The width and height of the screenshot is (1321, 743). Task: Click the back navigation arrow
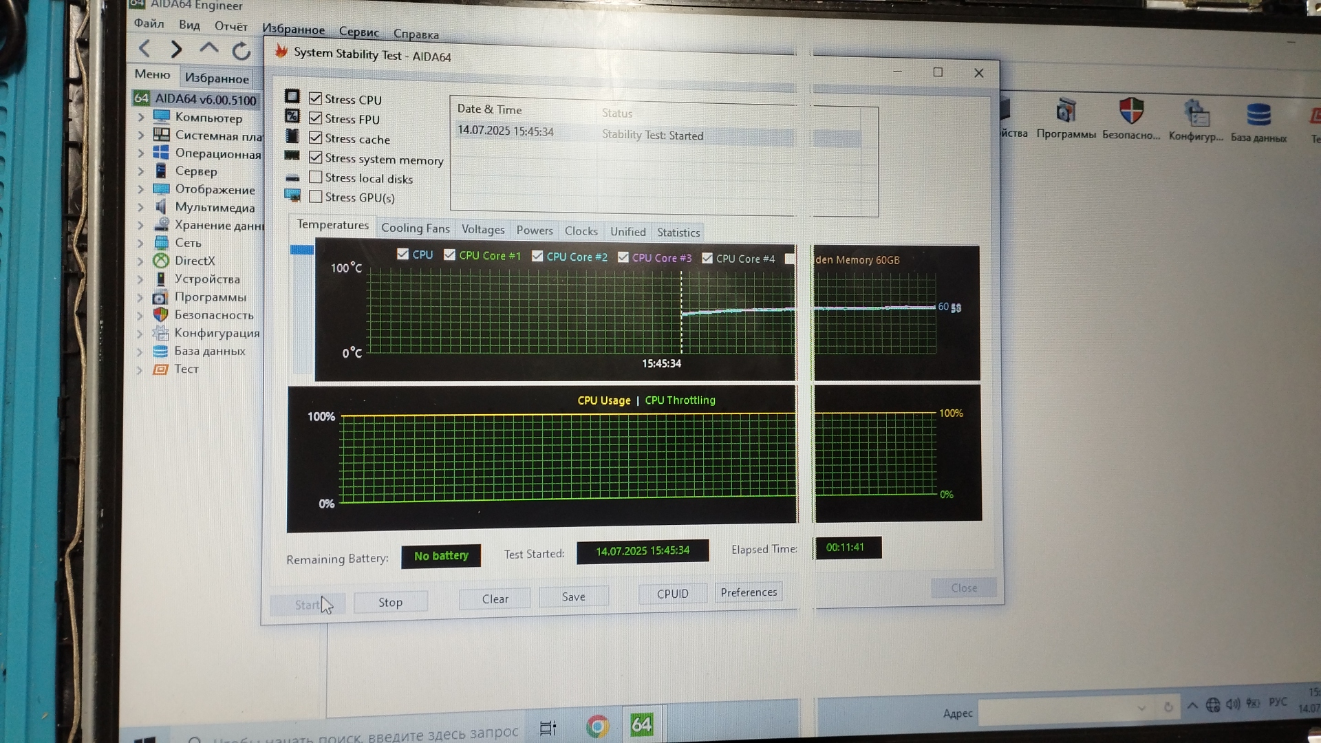(x=144, y=48)
